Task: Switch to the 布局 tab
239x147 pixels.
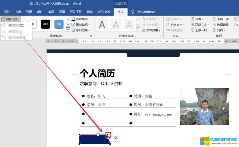Action: pyautogui.click(x=18, y=12)
